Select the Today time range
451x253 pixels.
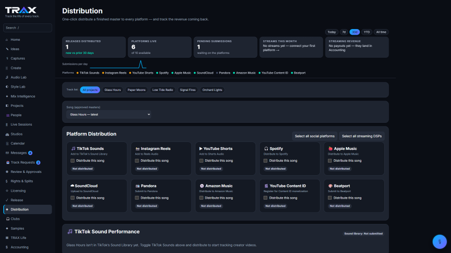(x=331, y=32)
